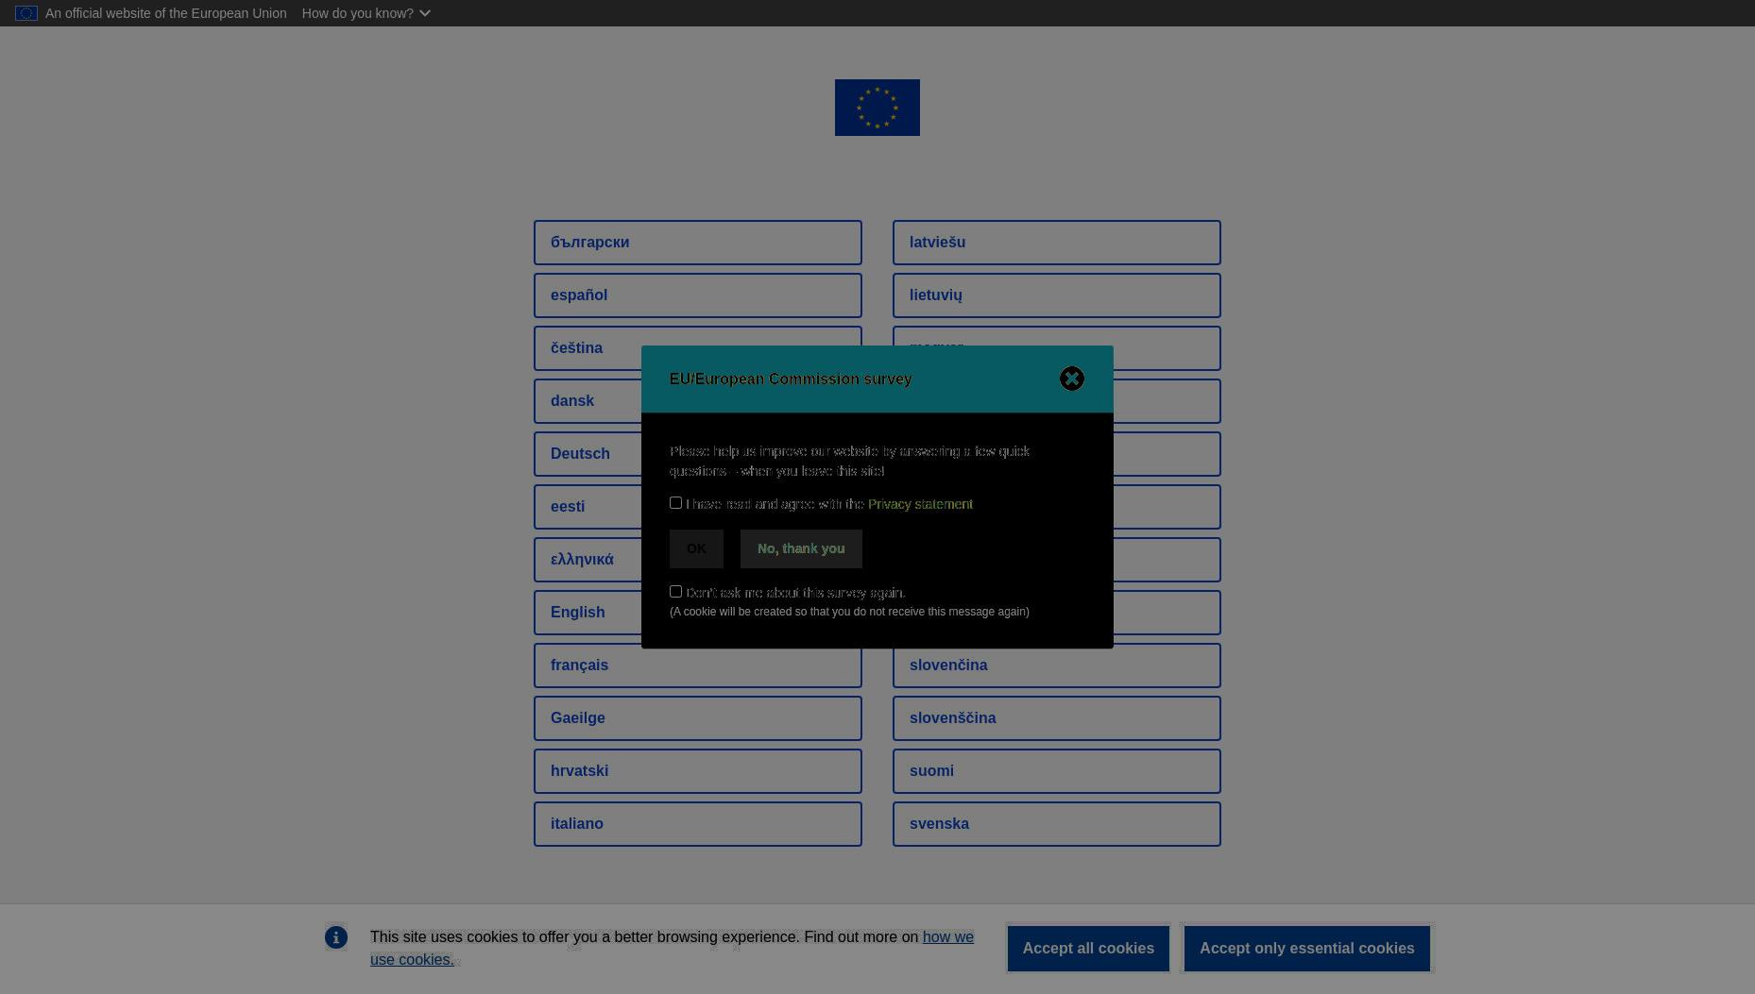Select español language
The height and width of the screenshot is (994, 1755).
698,295
